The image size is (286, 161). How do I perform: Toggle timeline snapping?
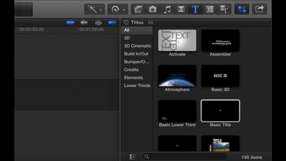point(112,23)
